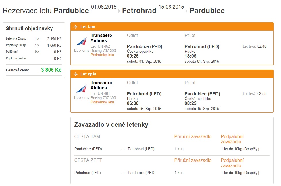Click the arrow between Petrohrad and Pardubice in Cesta zpět
Screen dimensions: 281x186
[x=123, y=173]
